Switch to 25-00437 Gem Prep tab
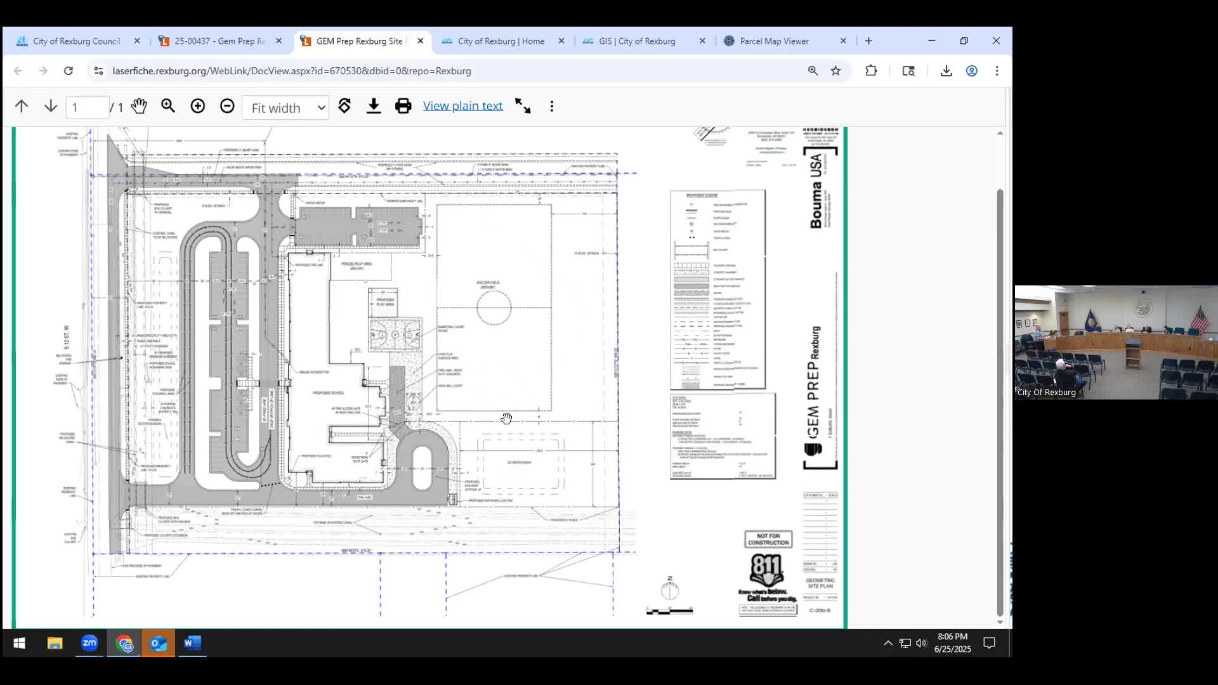The image size is (1218, 685). tap(219, 41)
